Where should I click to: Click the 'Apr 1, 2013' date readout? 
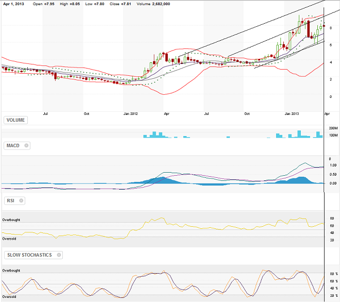pyautogui.click(x=13, y=4)
